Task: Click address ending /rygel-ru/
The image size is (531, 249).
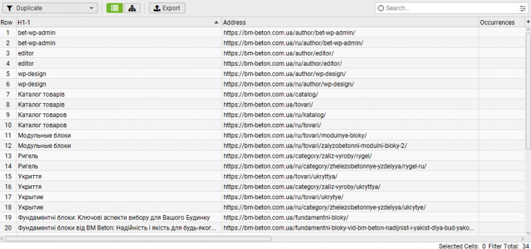Action: click(350, 166)
